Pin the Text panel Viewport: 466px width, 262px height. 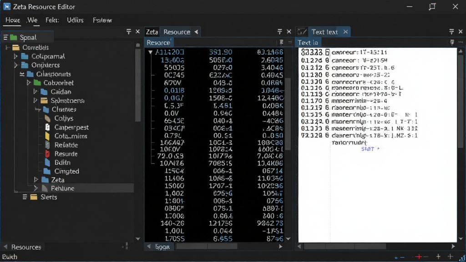(x=451, y=31)
